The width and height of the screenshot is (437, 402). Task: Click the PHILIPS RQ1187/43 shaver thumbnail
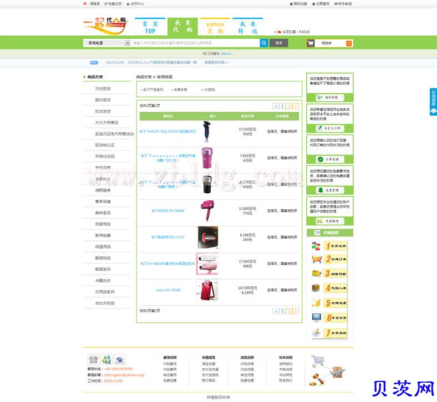point(207,132)
